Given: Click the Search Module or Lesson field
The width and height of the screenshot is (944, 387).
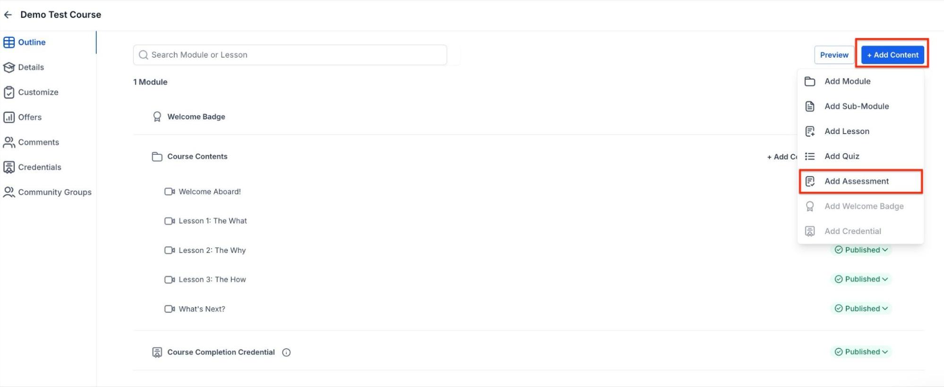Looking at the screenshot, I should coord(290,55).
